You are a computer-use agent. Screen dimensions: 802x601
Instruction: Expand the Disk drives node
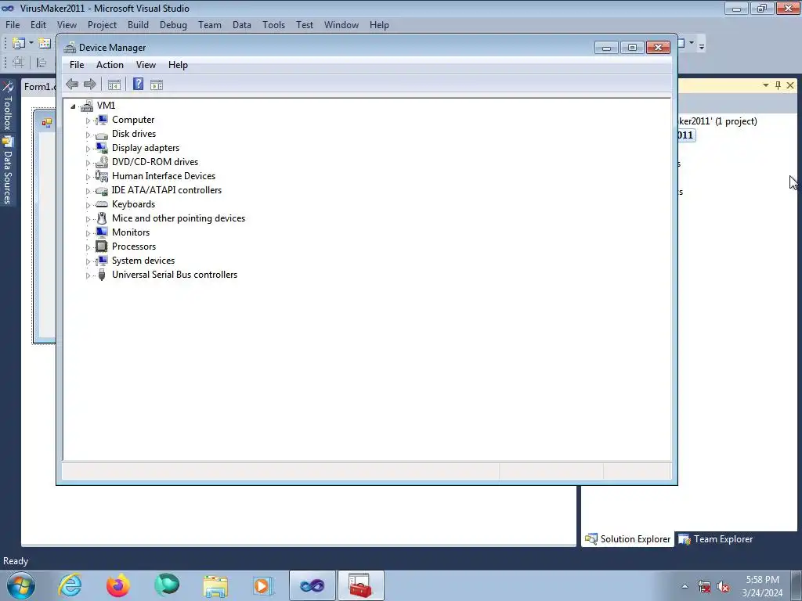click(88, 135)
